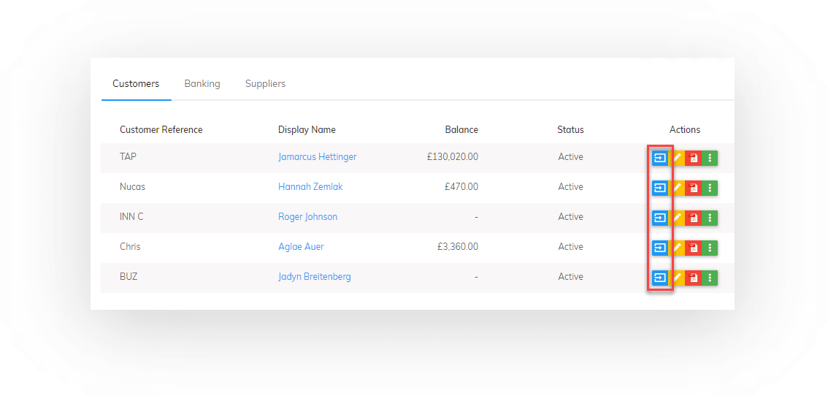Open the green three-dot menu for Nucas

(710, 188)
